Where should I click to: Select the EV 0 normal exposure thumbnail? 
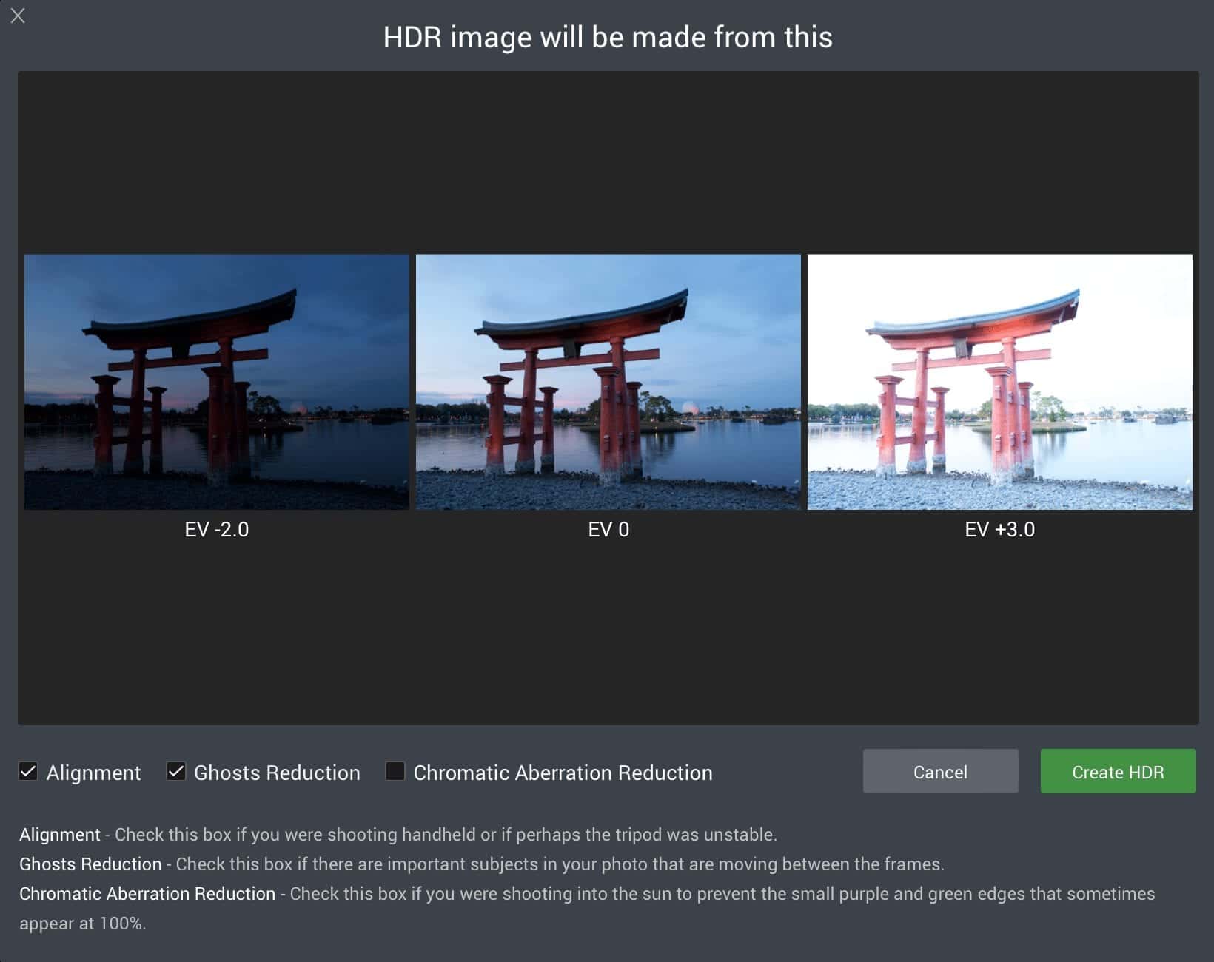tap(608, 382)
